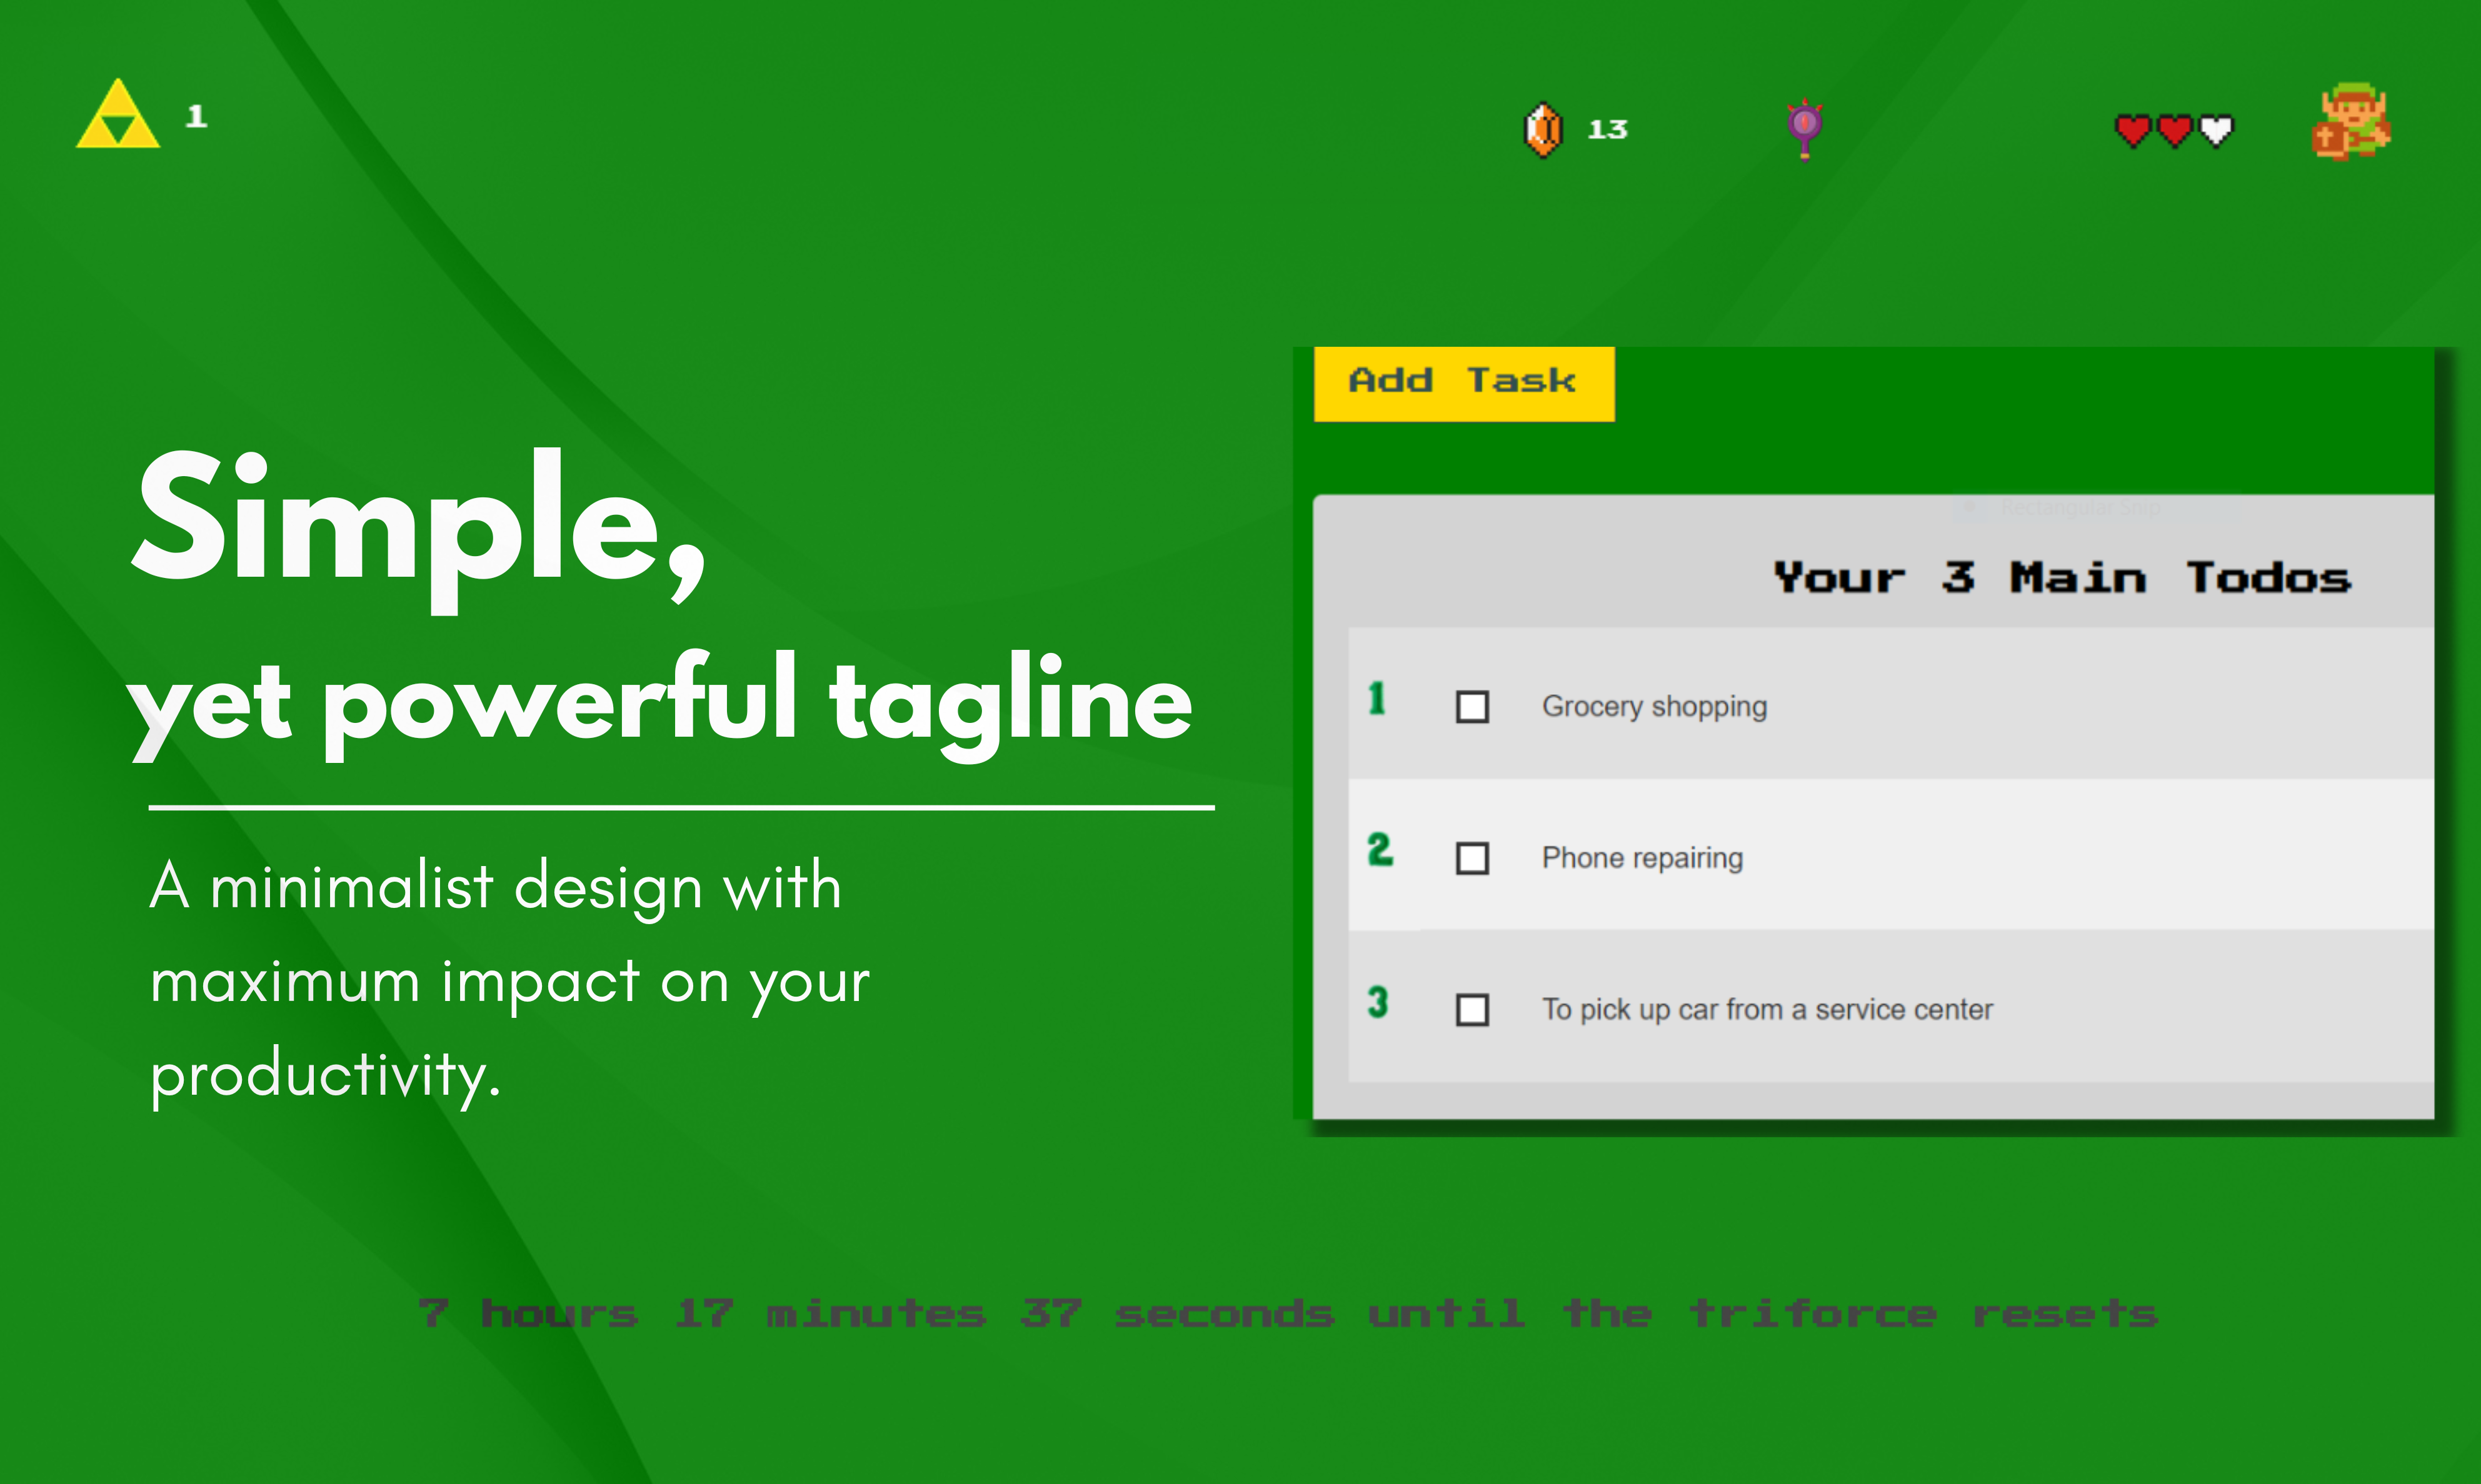Viewport: 2481px width, 1484px height.
Task: Tick the Phone repairing checkbox
Action: pyautogui.click(x=1471, y=858)
